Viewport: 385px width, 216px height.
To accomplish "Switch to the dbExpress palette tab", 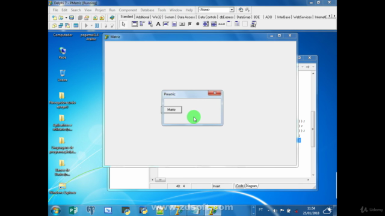I will click(x=226, y=17).
